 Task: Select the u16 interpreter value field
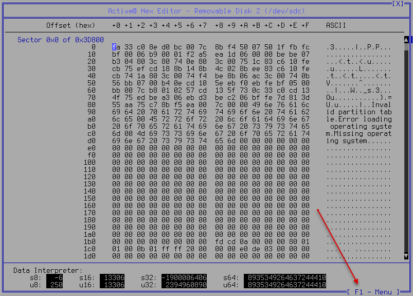click(x=112, y=285)
